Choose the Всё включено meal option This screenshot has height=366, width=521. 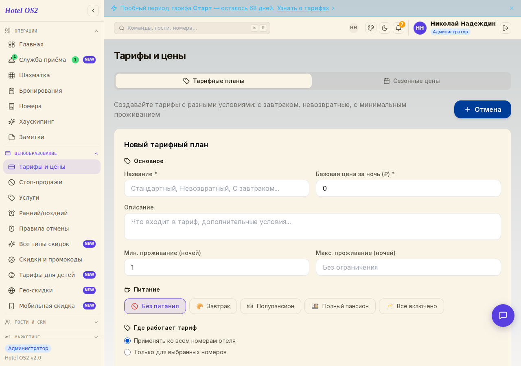pyautogui.click(x=412, y=306)
